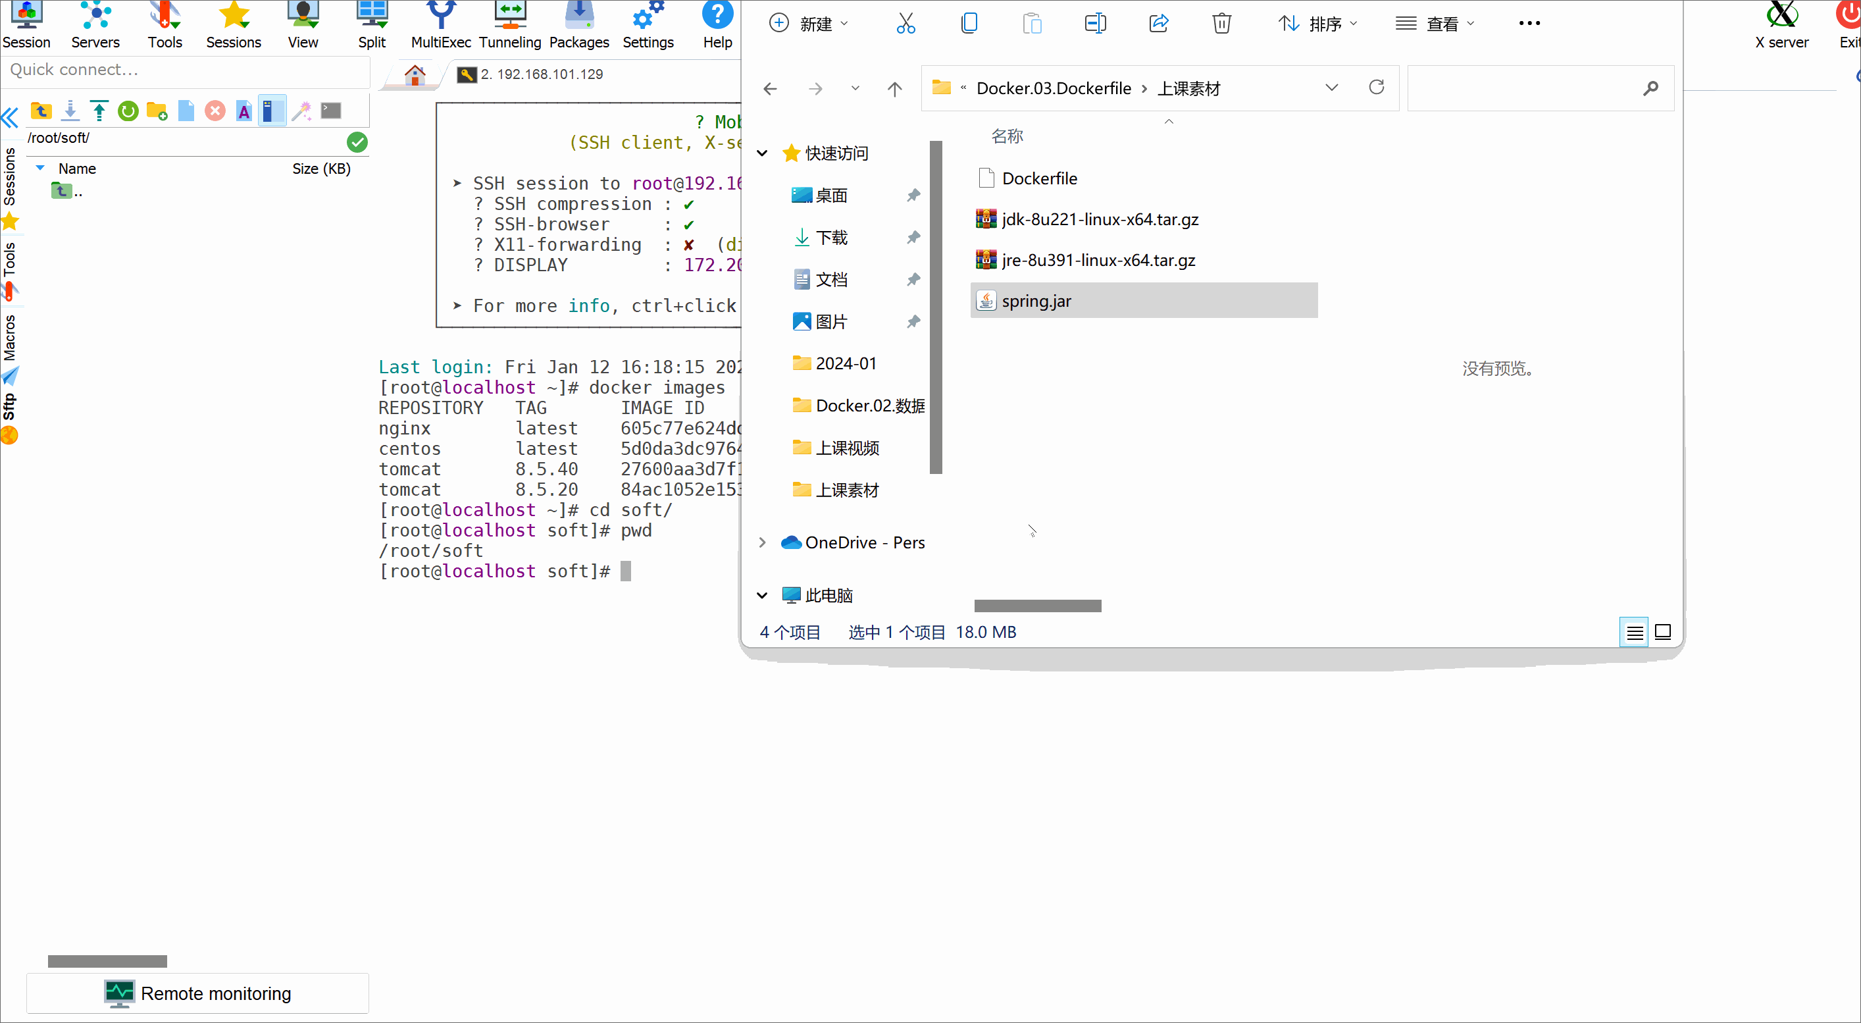
Task: Switch Explorer to large thumbnails view
Action: pos(1662,633)
